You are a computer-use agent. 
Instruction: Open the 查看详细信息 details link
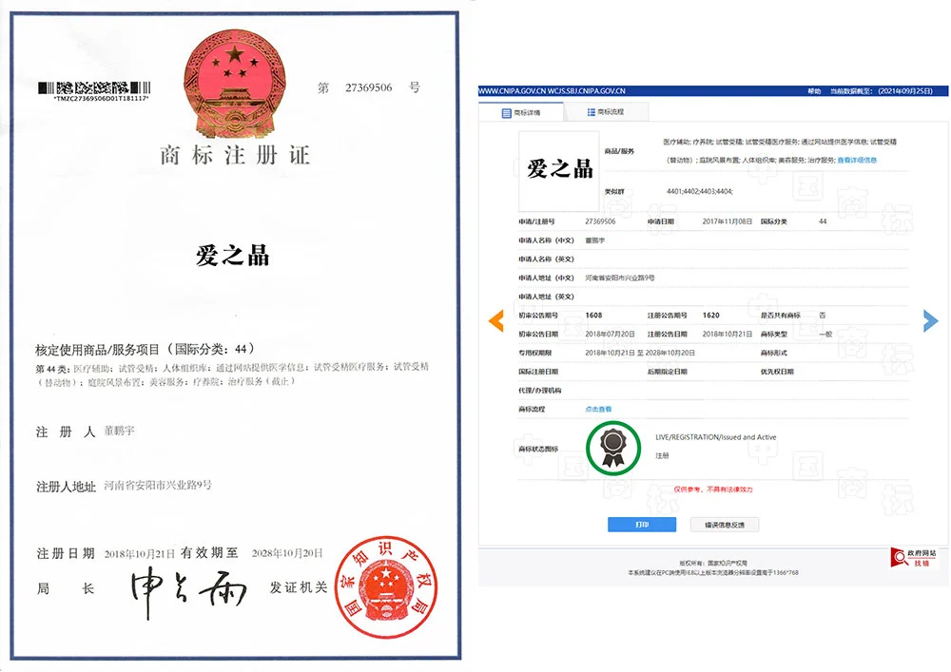click(858, 159)
